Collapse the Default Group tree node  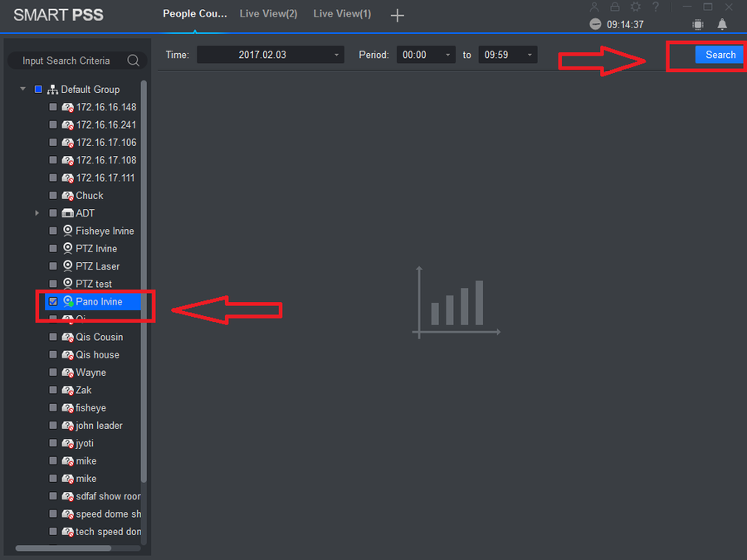click(x=22, y=89)
